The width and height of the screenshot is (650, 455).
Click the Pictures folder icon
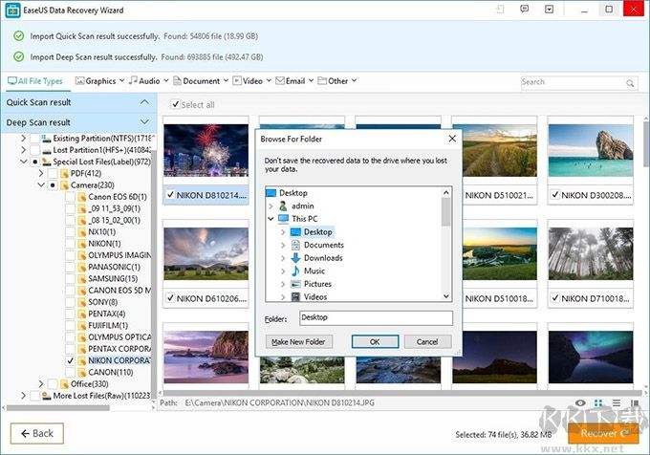tap(296, 284)
